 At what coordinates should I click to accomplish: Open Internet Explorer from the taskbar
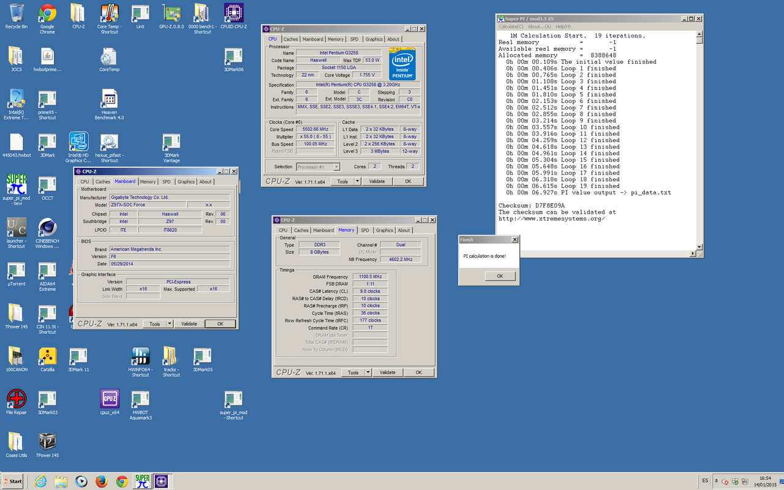(41, 481)
